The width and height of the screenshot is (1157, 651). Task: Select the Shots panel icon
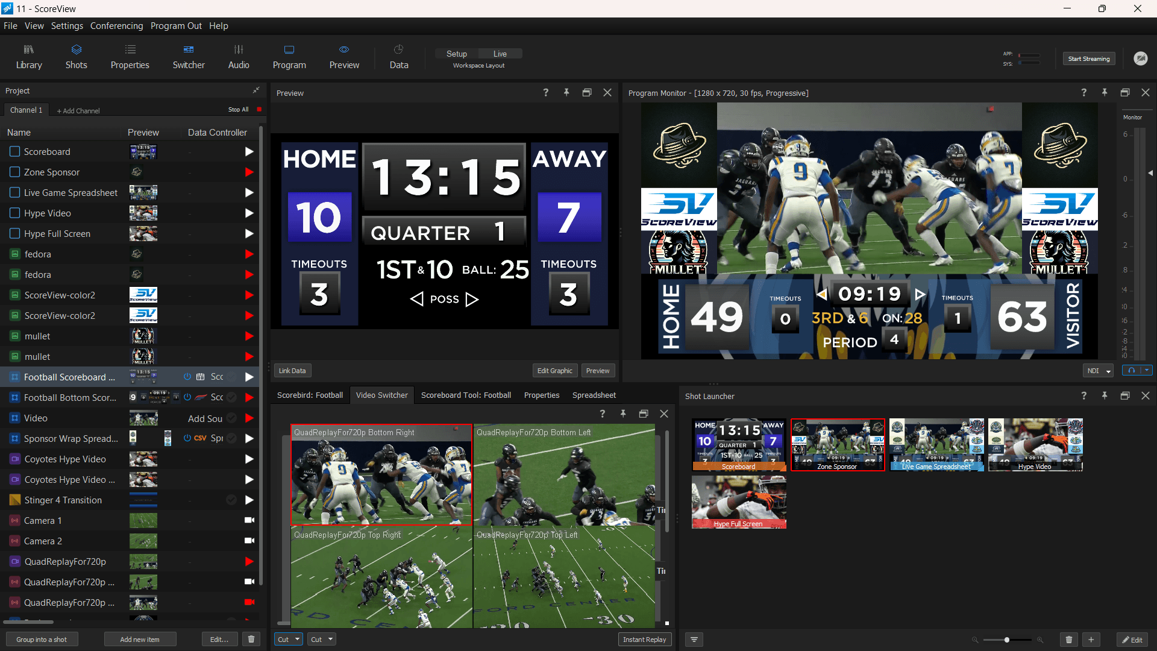tap(76, 56)
